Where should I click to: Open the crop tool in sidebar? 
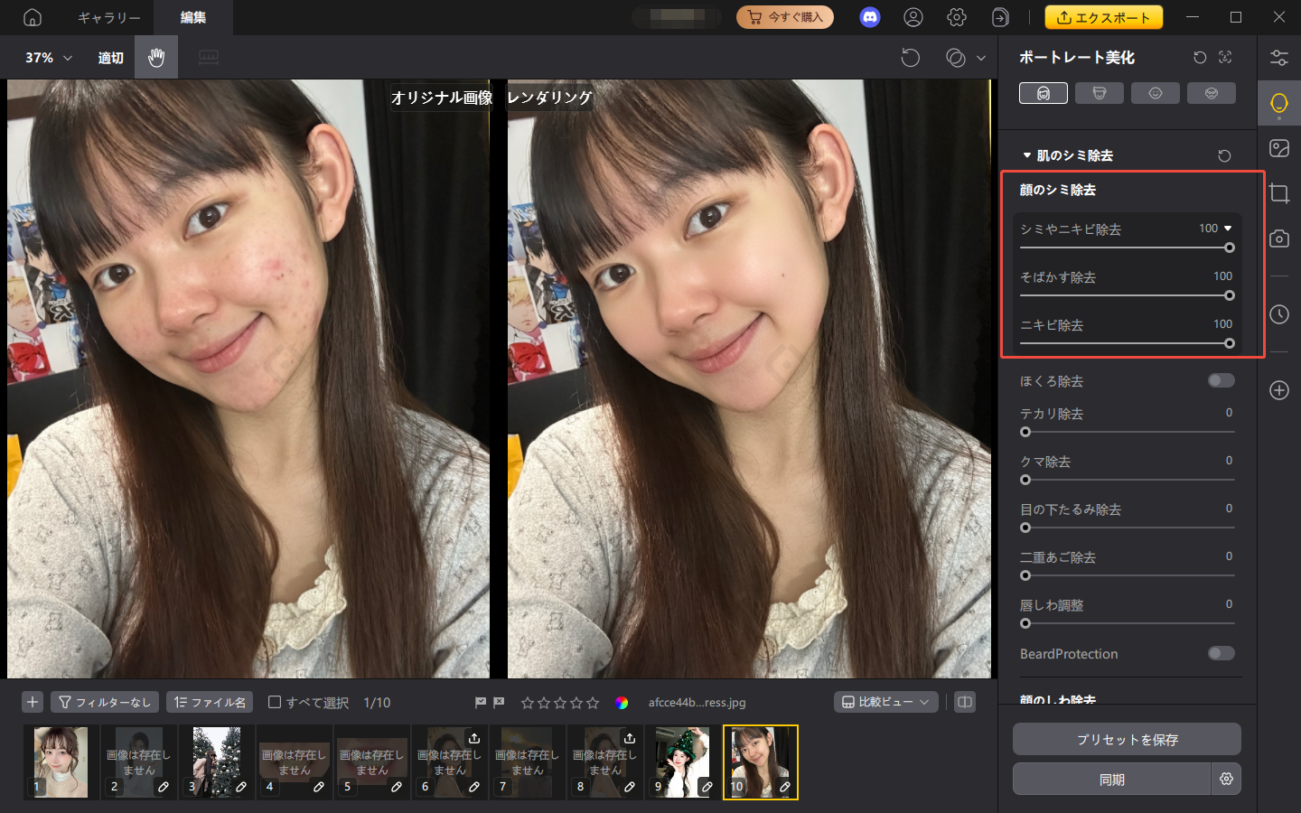[1278, 193]
